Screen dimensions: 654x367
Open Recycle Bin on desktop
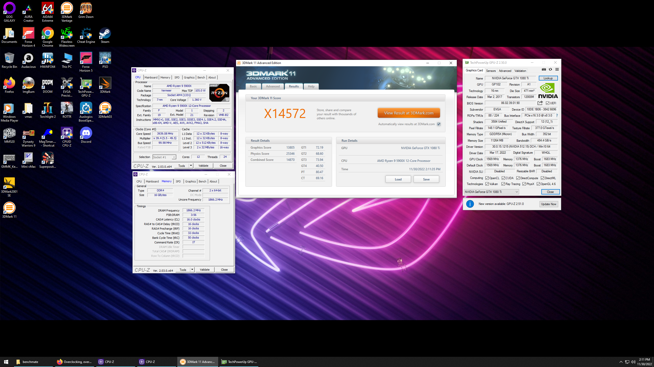pos(9,60)
